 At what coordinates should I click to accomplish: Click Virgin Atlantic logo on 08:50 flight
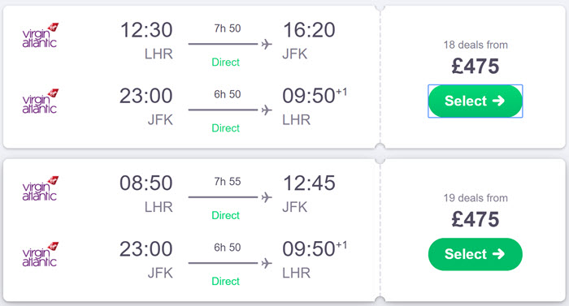[x=40, y=189]
